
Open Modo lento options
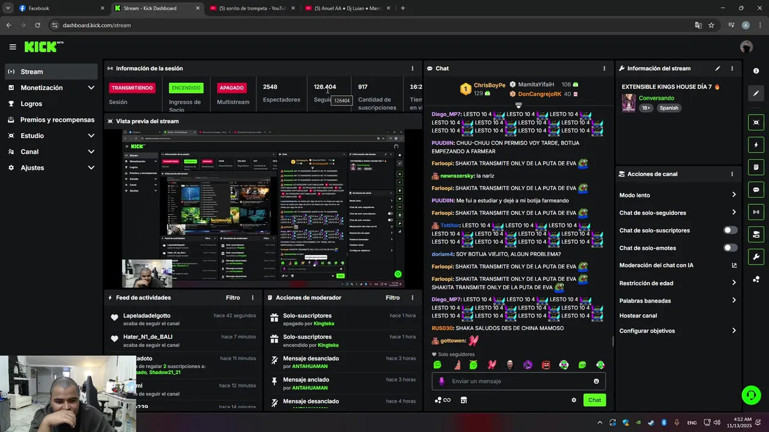[678, 195]
